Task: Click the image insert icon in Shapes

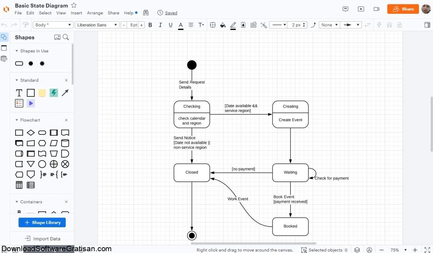Action: click(x=57, y=37)
